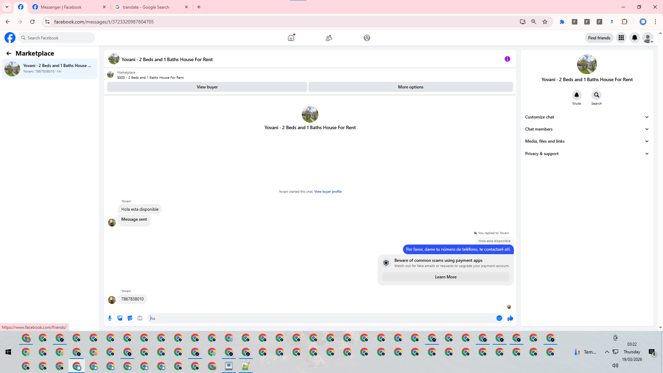Open the View buyer profile link
Viewport: 663px width, 373px height.
pos(328,192)
